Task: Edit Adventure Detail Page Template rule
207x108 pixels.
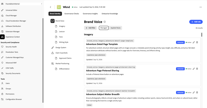Action: point(194,43)
